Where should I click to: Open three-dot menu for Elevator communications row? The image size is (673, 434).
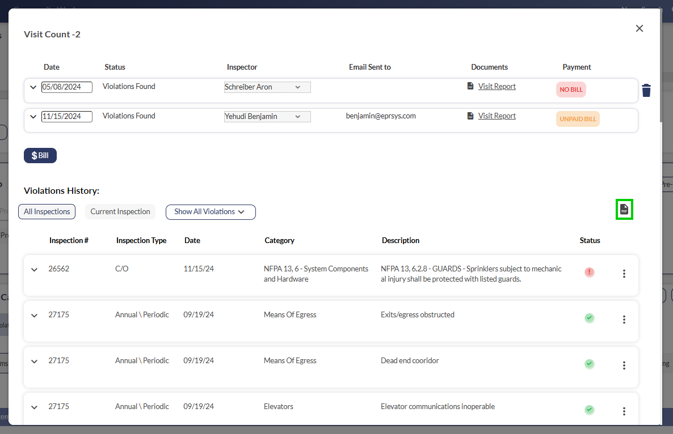pyautogui.click(x=624, y=411)
